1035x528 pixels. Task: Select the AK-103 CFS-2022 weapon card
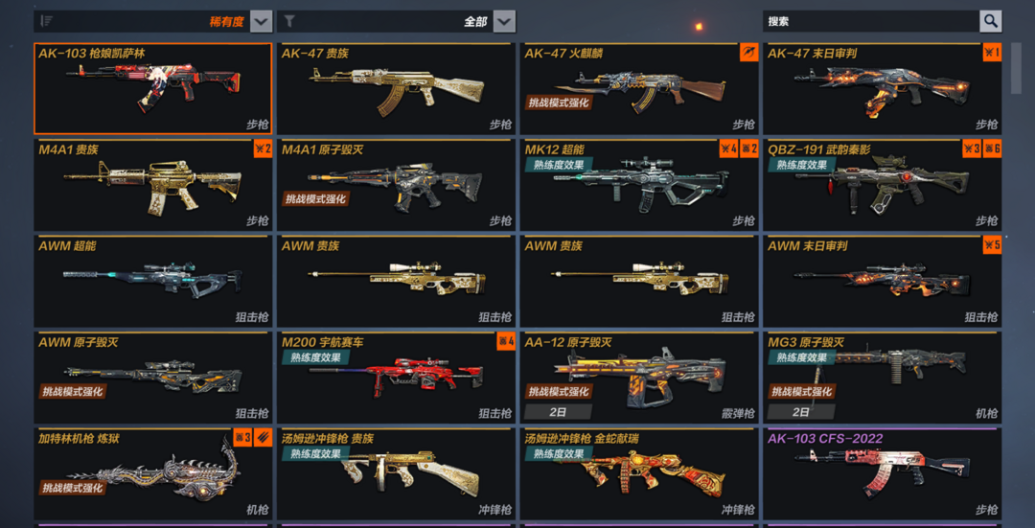pyautogui.click(x=883, y=474)
